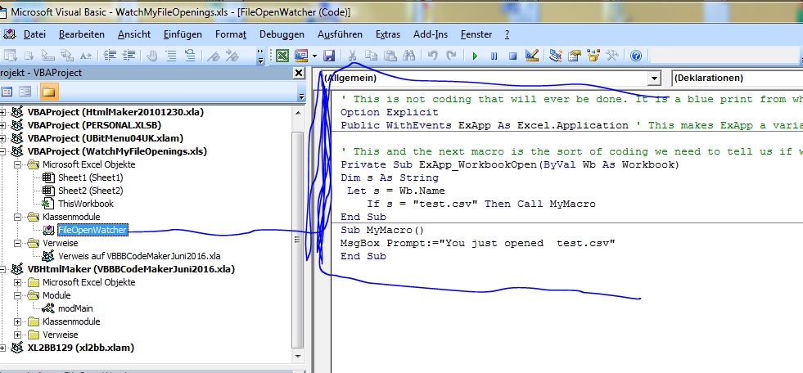This screenshot has height=373, width=803.
Task: Open the Debuggen menu
Action: pos(282,34)
